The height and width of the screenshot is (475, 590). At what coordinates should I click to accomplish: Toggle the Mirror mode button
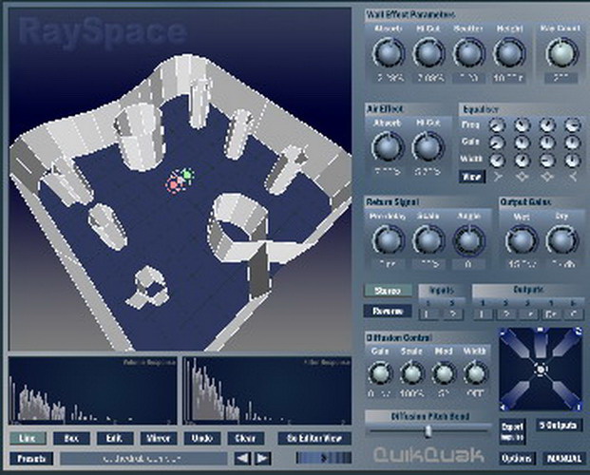[x=159, y=438]
